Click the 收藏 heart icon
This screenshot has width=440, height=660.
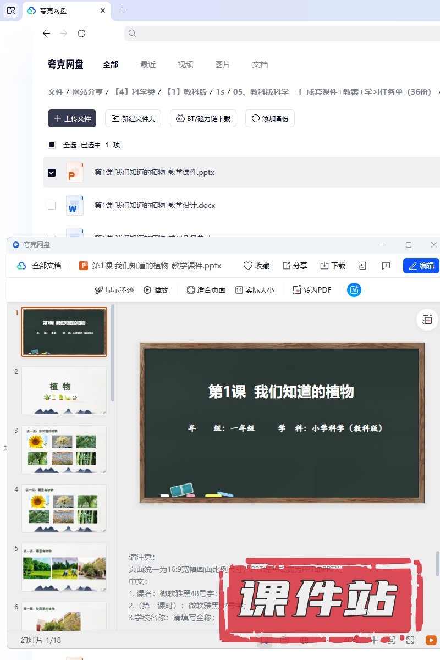pos(248,266)
